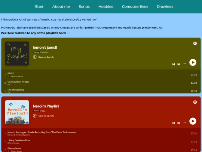The height and width of the screenshot is (152, 202).
Task: Click the 04:35 duration of PRIDE.
Action: (x=194, y=75)
